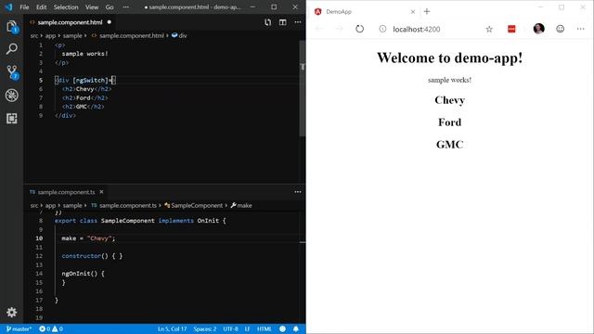Go back in the browser
Viewport: 594px width, 334px height.
click(319, 29)
